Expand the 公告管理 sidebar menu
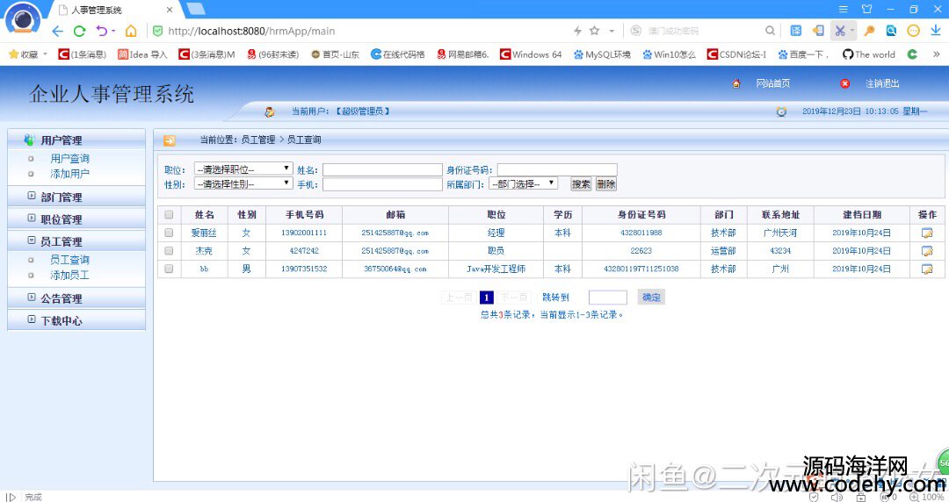 (61, 298)
